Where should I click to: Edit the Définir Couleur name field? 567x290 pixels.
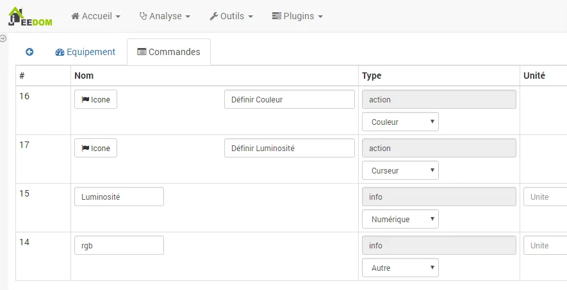pos(290,99)
